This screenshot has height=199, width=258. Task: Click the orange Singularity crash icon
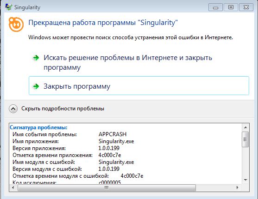(x=16, y=24)
